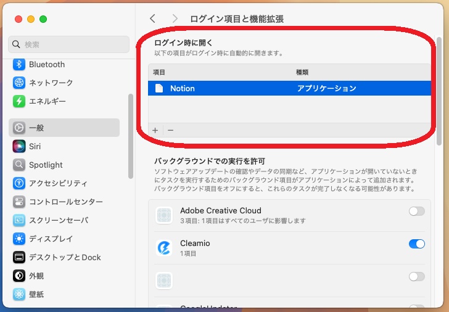Click the unnamed app icon below Cleamio
Viewport: 449px width, 312px height.
point(164,281)
